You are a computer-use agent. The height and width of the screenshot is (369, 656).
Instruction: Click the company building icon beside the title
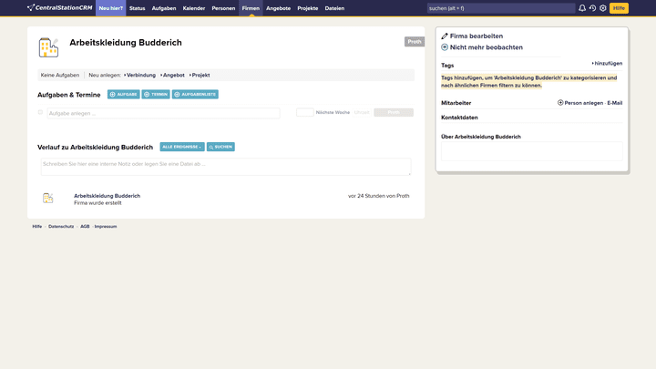point(48,47)
